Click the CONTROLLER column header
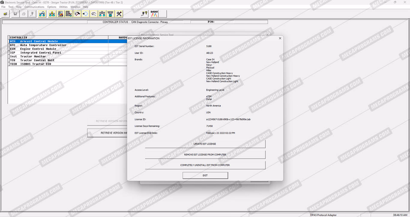Image resolution: width=410 pixels, height=217 pixels. tap(59, 38)
